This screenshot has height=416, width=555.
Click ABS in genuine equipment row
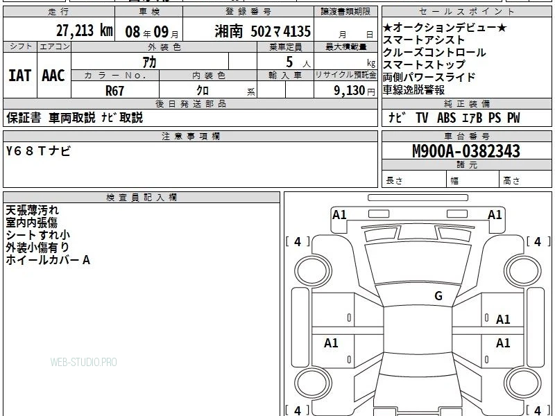(446, 118)
